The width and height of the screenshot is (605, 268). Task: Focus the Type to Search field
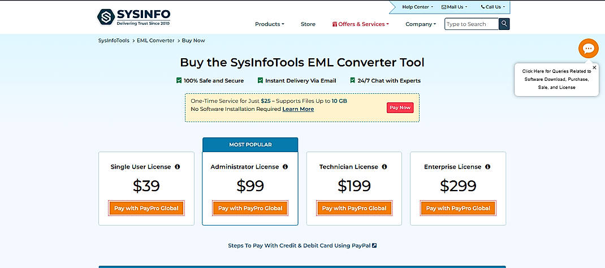pos(472,24)
